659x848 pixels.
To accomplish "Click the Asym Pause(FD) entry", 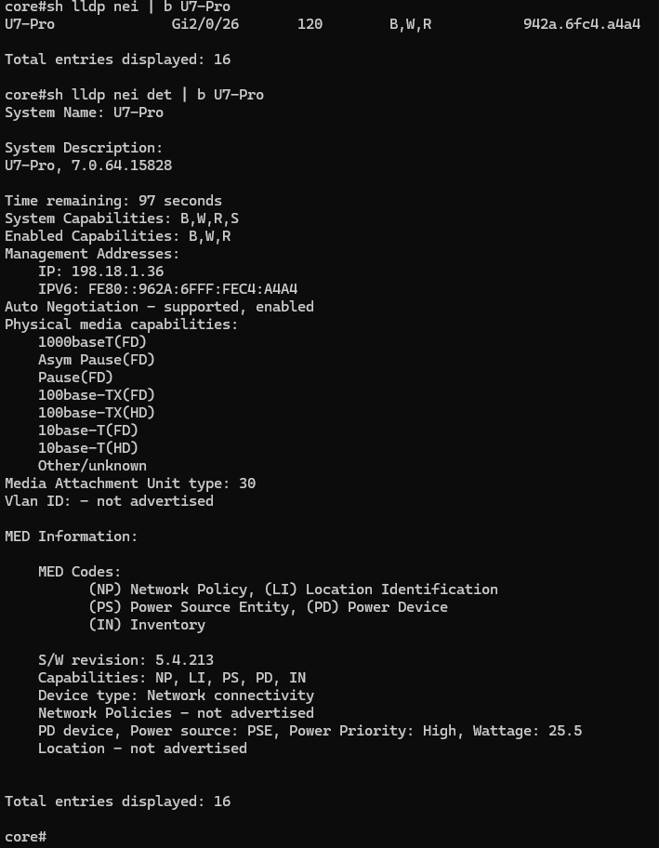I will [x=97, y=360].
